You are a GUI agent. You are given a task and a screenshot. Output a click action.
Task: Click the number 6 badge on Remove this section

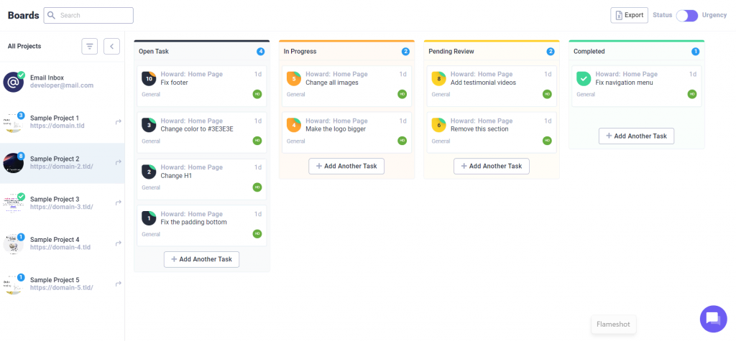tap(439, 125)
